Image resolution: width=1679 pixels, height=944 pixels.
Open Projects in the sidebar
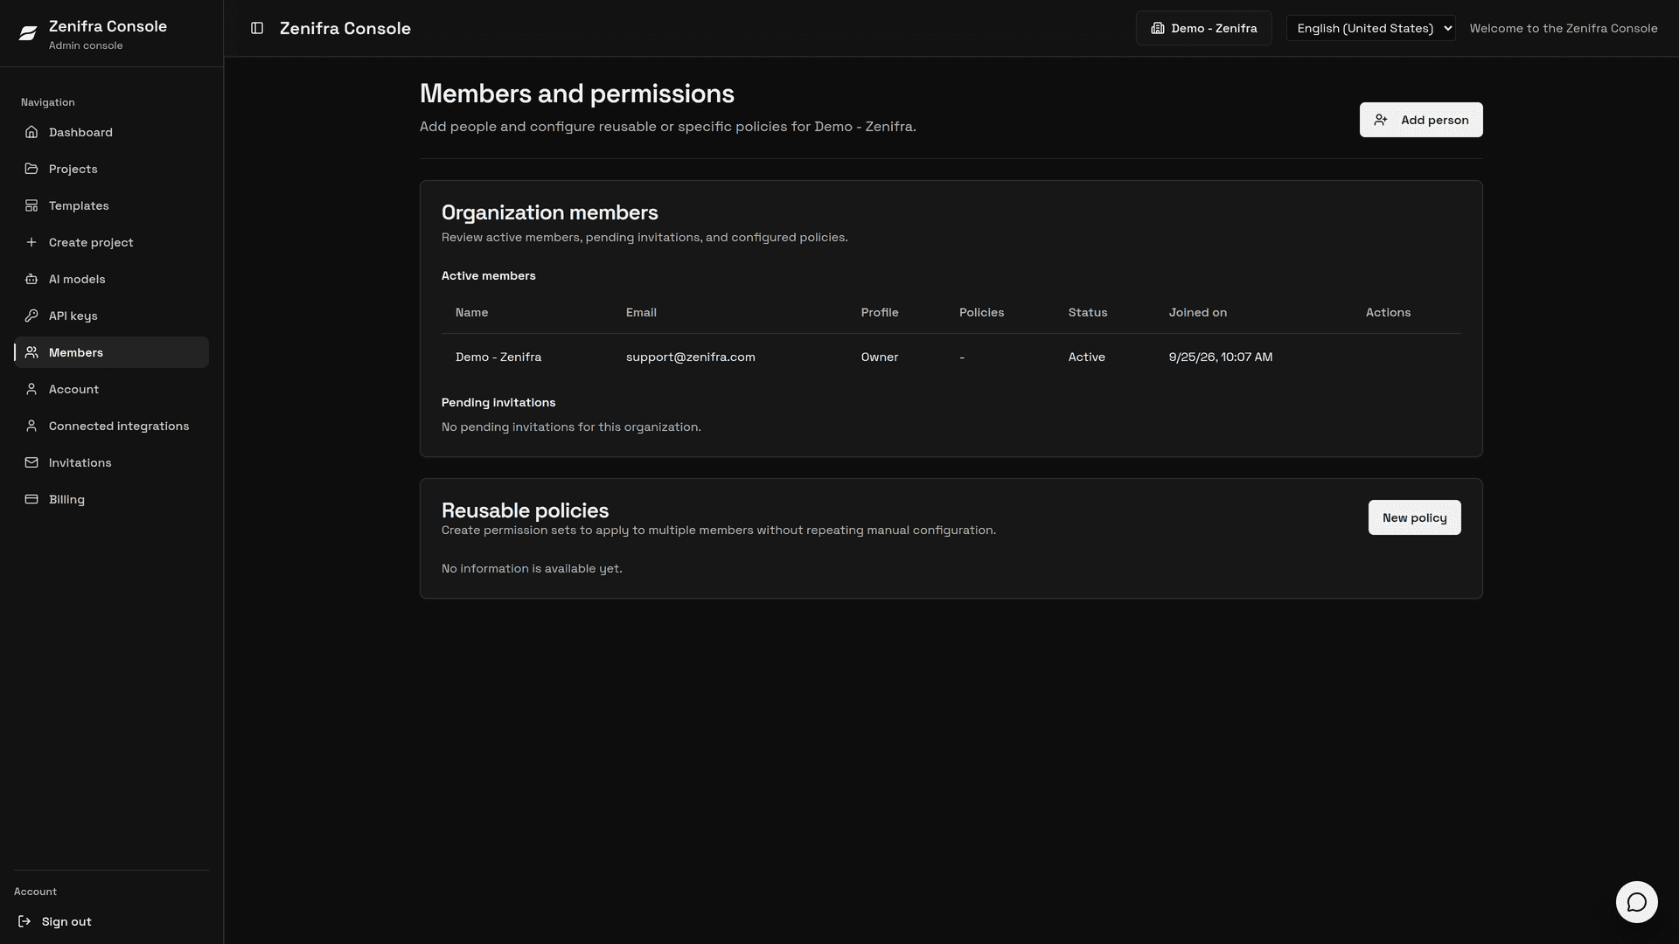click(x=111, y=169)
